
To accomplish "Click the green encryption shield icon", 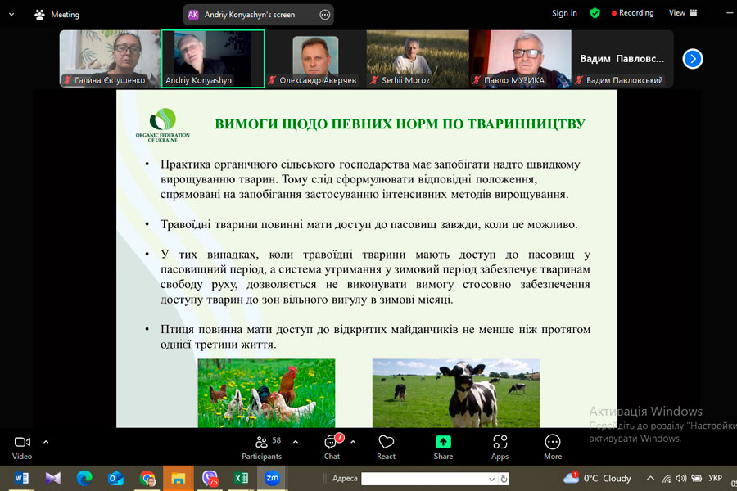I will [x=595, y=13].
